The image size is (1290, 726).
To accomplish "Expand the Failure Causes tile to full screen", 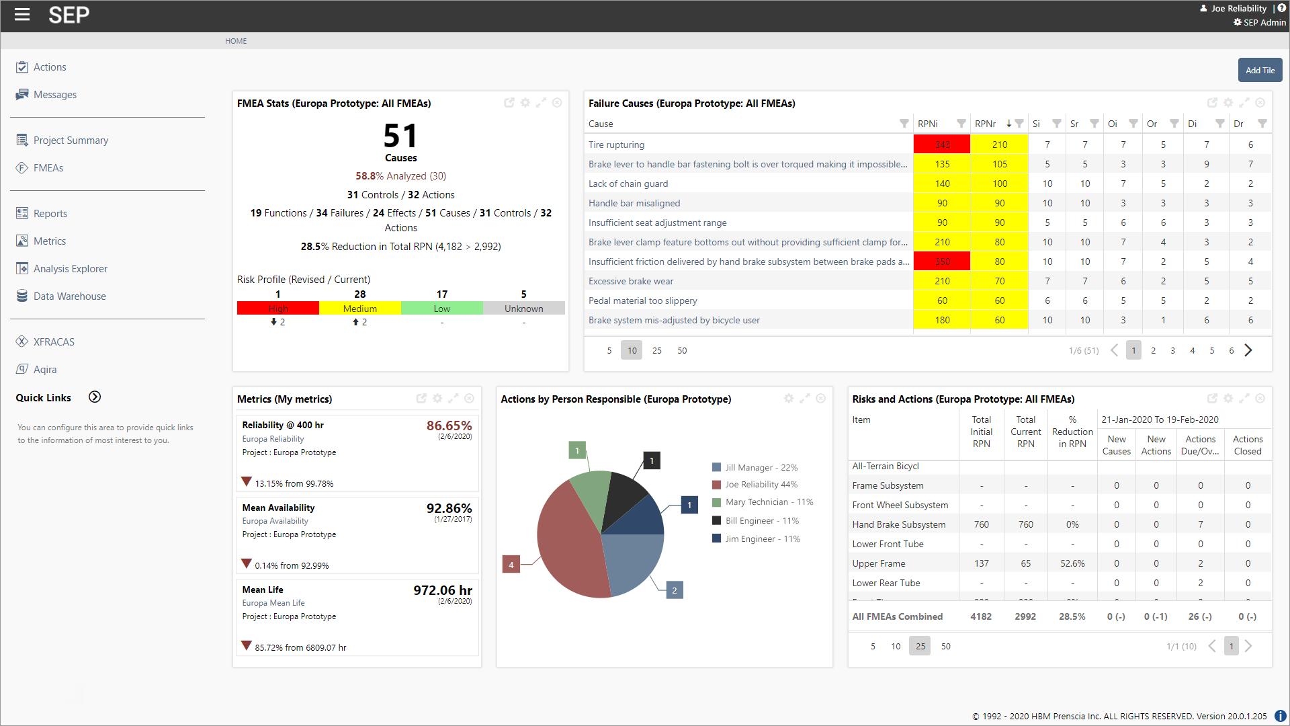I will [1244, 103].
